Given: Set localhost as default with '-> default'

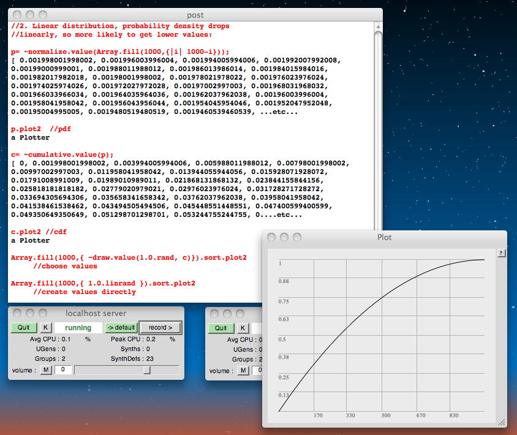Looking at the screenshot, I should pyautogui.click(x=121, y=328).
